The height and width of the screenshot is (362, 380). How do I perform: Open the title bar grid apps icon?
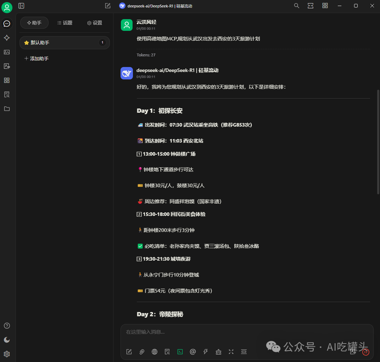[325, 6]
